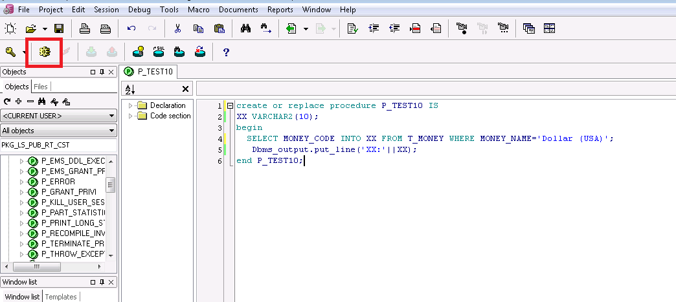Indent the selection using the indent icon

374,29
